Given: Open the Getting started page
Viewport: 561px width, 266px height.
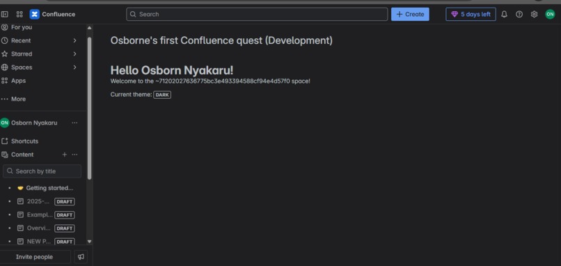Looking at the screenshot, I should [49, 188].
